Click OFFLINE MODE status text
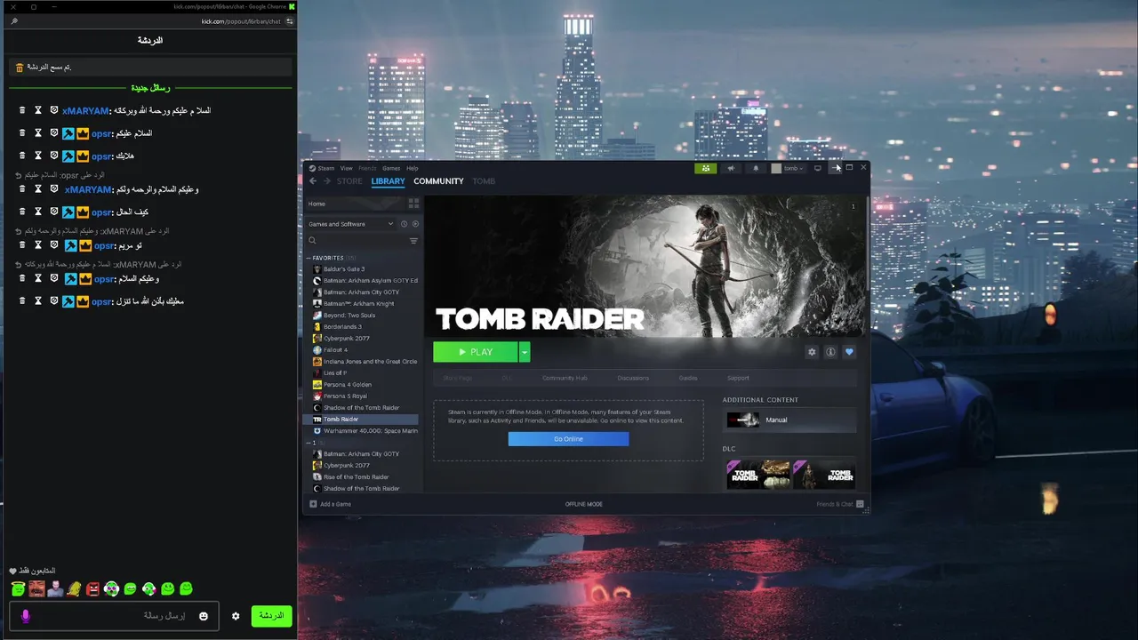 click(584, 504)
